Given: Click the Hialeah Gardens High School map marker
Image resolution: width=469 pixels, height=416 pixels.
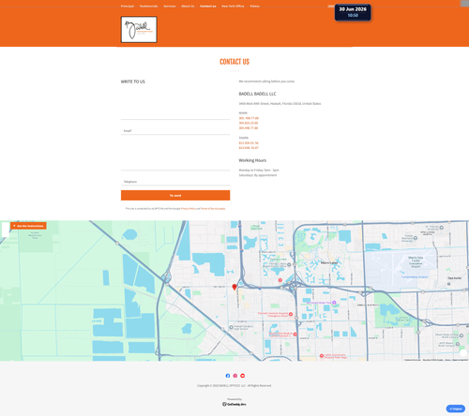Looking at the screenshot, I should click(x=231, y=327).
